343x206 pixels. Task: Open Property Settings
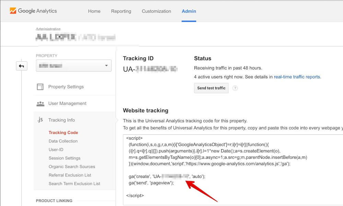click(x=66, y=87)
